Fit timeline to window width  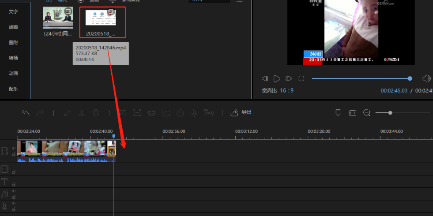coord(353,113)
